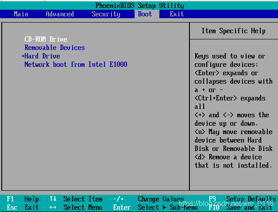Click the Enter Select Sub-Menu legend

(x=155, y=207)
